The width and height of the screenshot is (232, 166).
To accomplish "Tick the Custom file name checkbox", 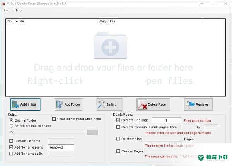I will click(x=11, y=141).
